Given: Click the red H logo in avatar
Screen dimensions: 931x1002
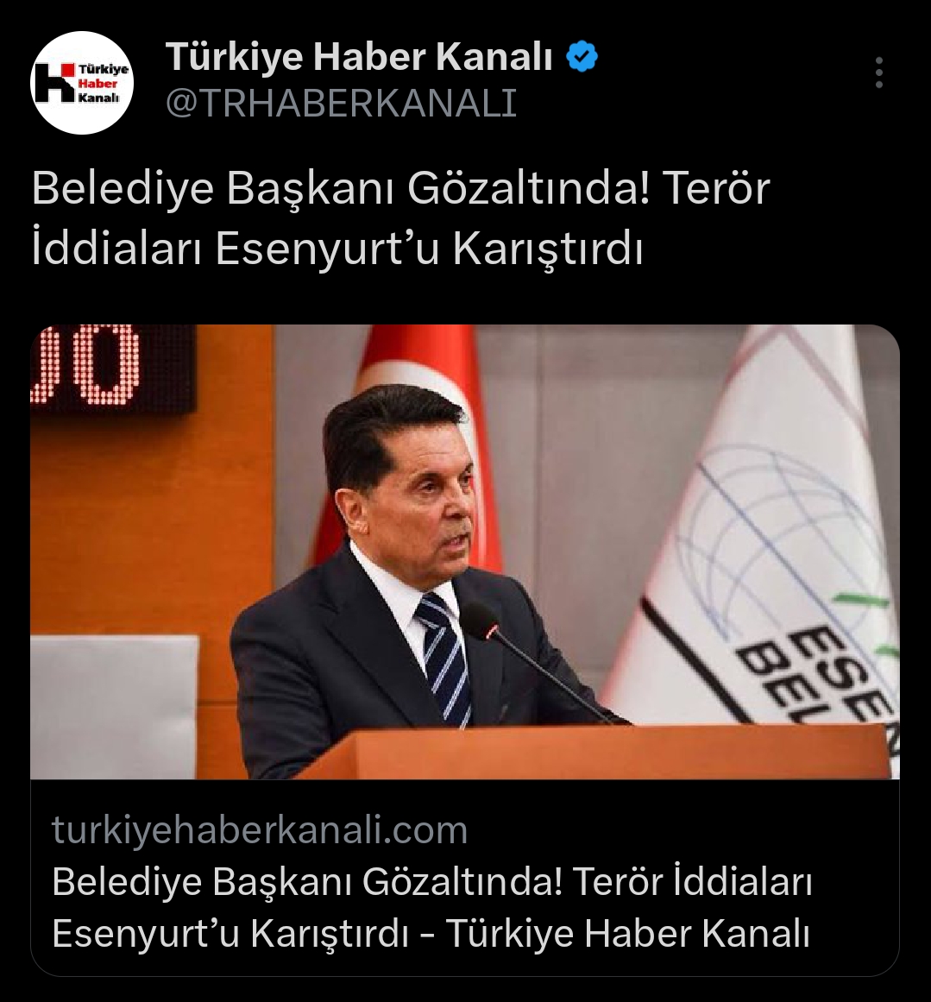Looking at the screenshot, I should click(55, 83).
